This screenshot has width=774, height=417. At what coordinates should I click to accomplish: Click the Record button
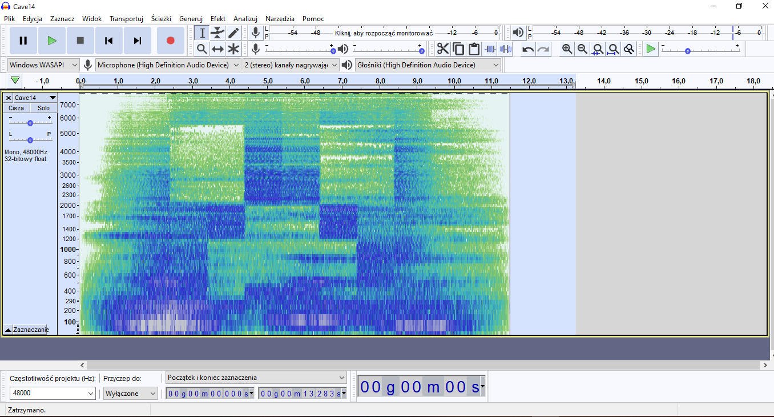pos(170,41)
